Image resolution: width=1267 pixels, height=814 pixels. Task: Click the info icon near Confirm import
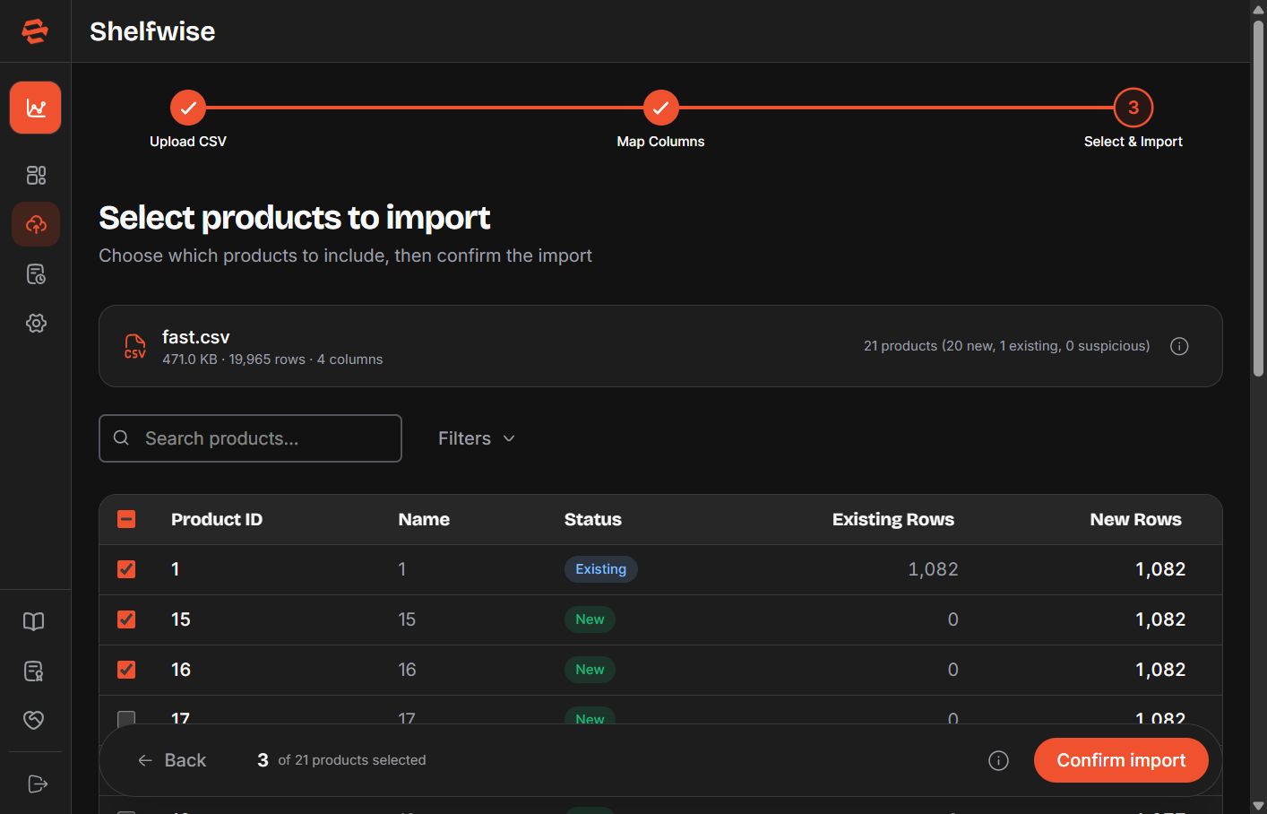[998, 760]
